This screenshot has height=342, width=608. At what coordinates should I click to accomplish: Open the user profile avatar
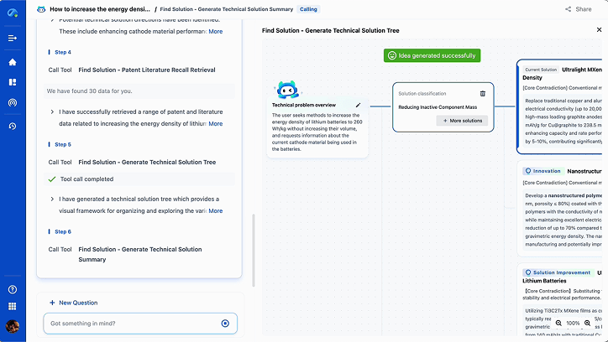tap(13, 326)
